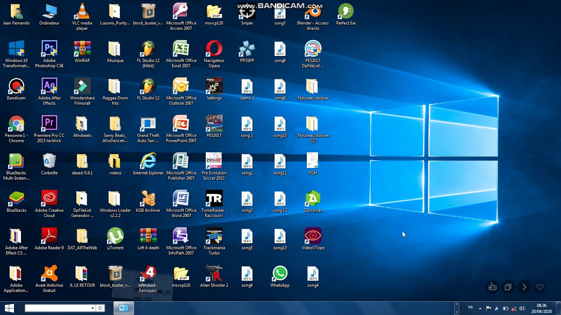
Task: Select the msvcp120 zip file
Action: pyautogui.click(x=214, y=14)
